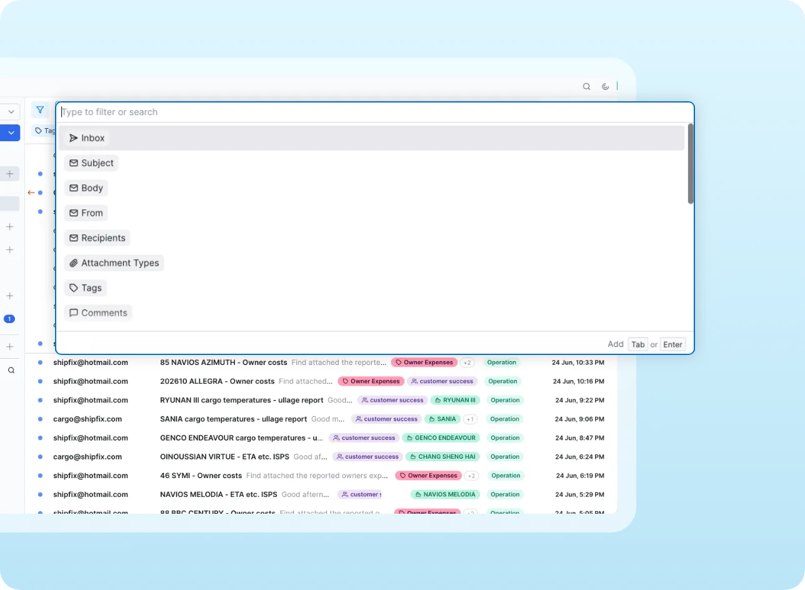Click unread dot on SANIA cargo temperatures email
The width and height of the screenshot is (805, 590).
(x=40, y=418)
